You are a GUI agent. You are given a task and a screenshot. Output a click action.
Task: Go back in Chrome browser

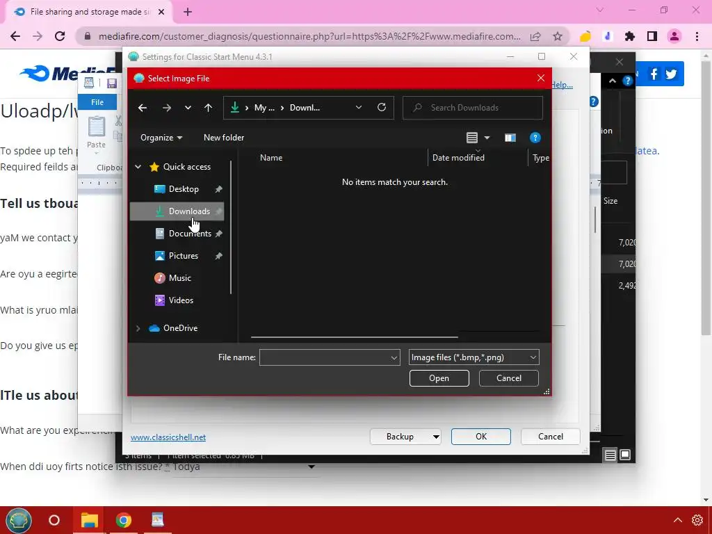[x=15, y=36]
